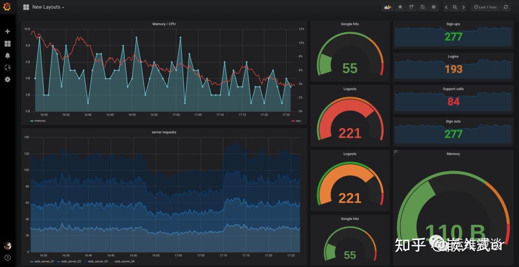
Task: Toggle the cpu series legend
Action: [296, 121]
